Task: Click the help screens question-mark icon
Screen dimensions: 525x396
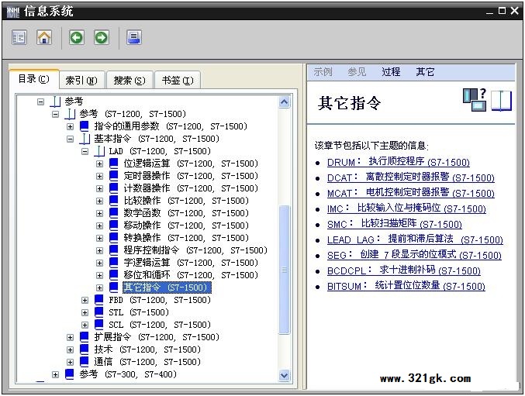Action: pos(475,100)
